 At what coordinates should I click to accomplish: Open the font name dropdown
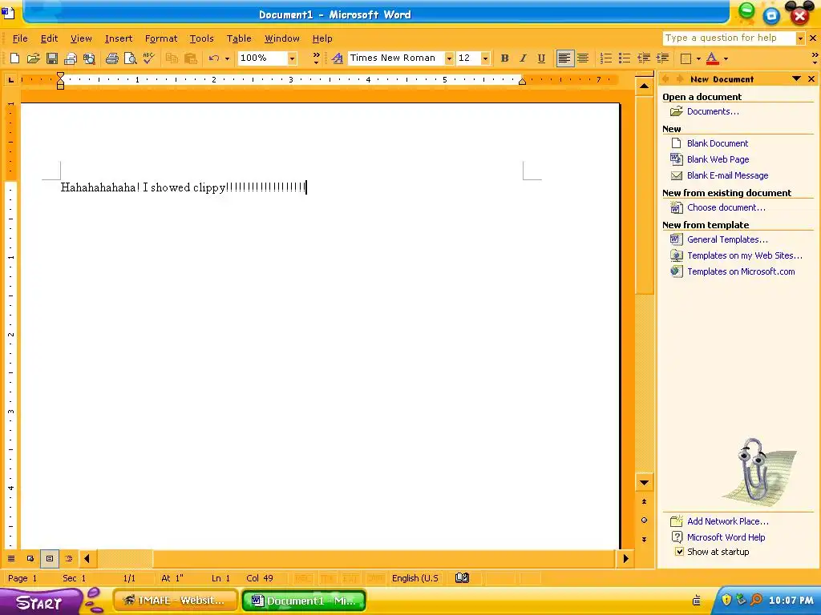point(449,58)
